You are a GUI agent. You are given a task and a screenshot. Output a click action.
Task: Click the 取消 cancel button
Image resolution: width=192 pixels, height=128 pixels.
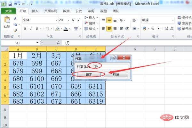(x=116, y=74)
